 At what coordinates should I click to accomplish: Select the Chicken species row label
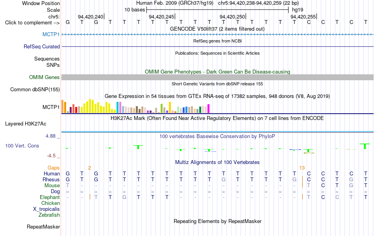point(50,203)
